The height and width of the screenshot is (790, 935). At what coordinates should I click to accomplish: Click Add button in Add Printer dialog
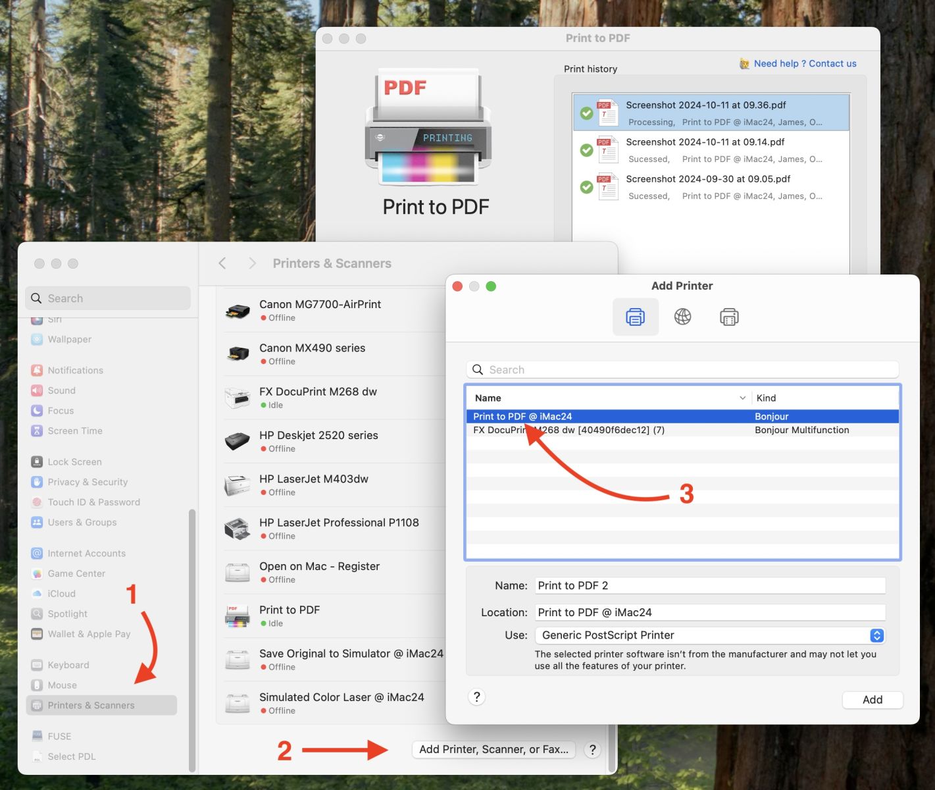(872, 700)
